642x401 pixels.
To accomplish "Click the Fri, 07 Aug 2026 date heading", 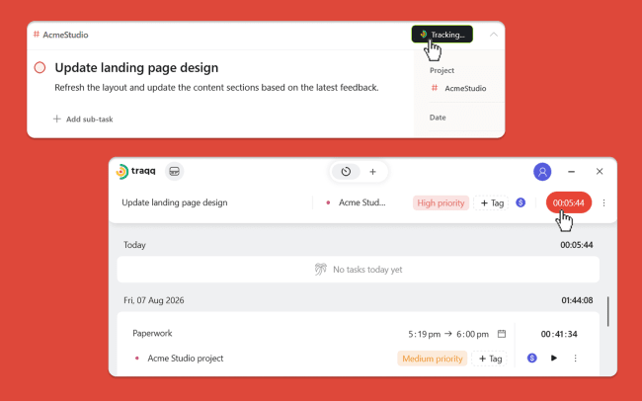I will [x=153, y=300].
